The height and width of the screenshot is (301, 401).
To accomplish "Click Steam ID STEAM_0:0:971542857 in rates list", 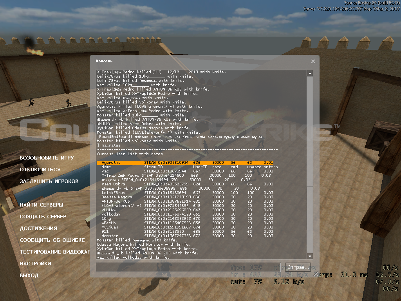I will click(x=166, y=205).
